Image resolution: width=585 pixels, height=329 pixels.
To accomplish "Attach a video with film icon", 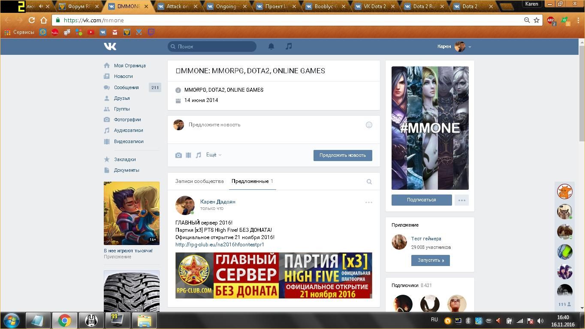I will coord(188,155).
